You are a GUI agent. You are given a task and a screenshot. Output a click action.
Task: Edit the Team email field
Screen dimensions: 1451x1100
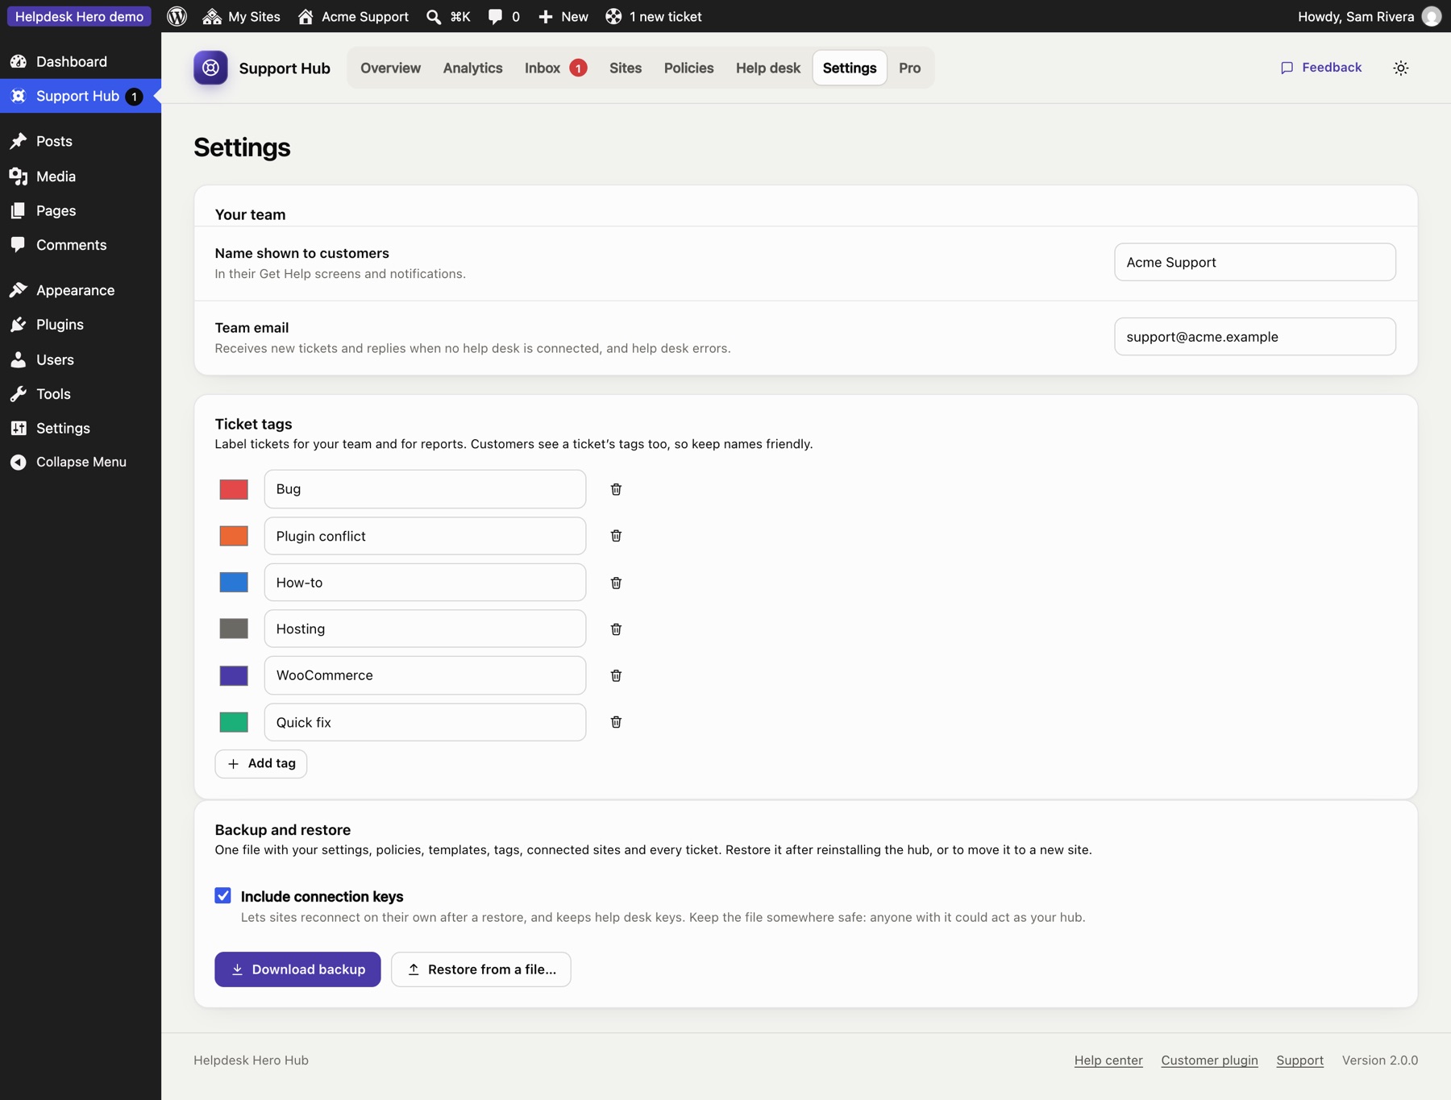pyautogui.click(x=1255, y=337)
